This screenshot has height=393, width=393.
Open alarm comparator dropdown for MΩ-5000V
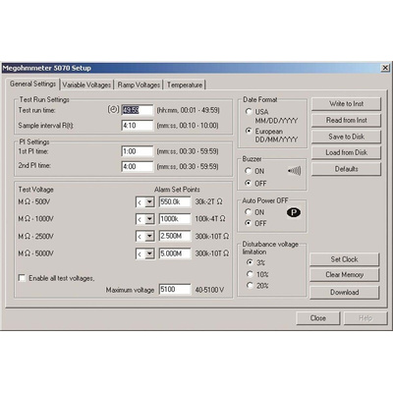149,253
